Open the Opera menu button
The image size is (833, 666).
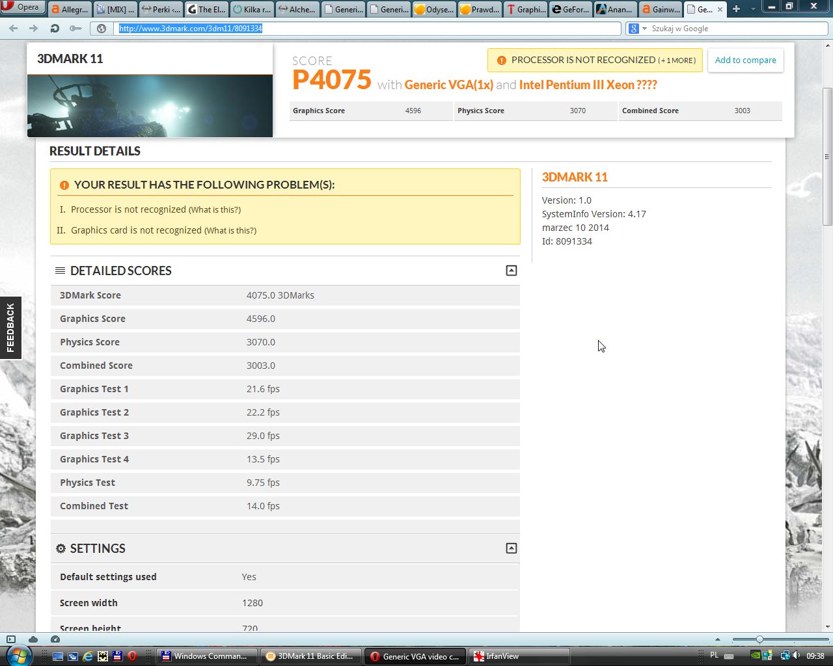click(22, 8)
